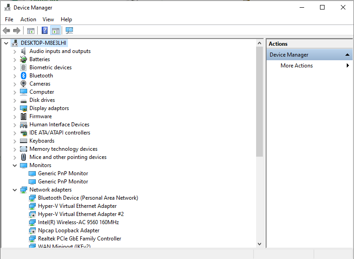Click the Hyper-V Adapter #2 icon
The image size is (354, 259).
click(32, 214)
